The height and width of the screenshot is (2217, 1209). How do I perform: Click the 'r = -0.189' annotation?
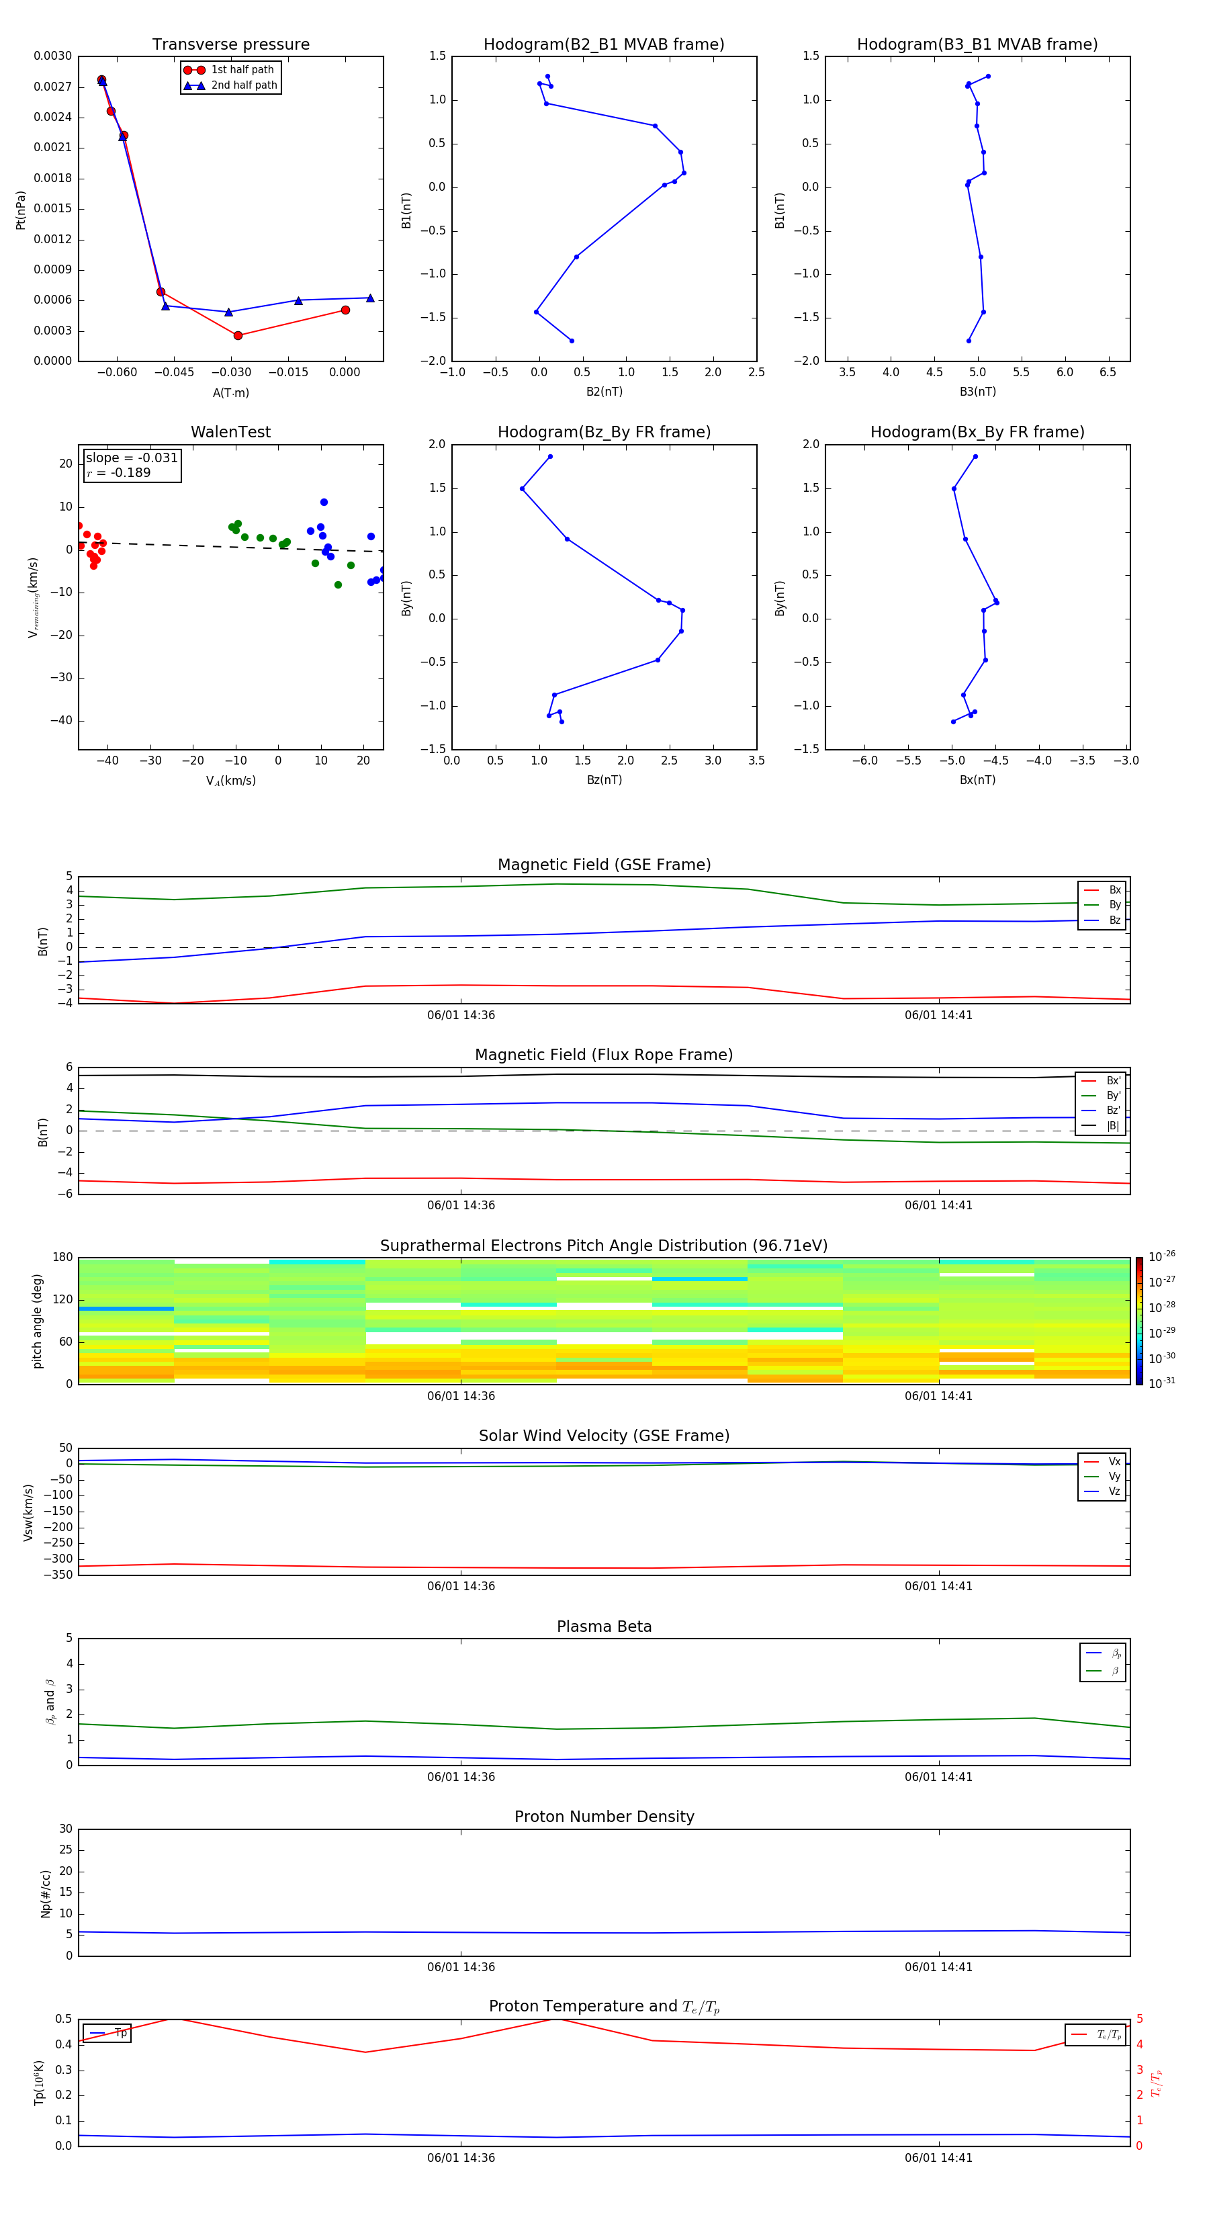click(119, 472)
